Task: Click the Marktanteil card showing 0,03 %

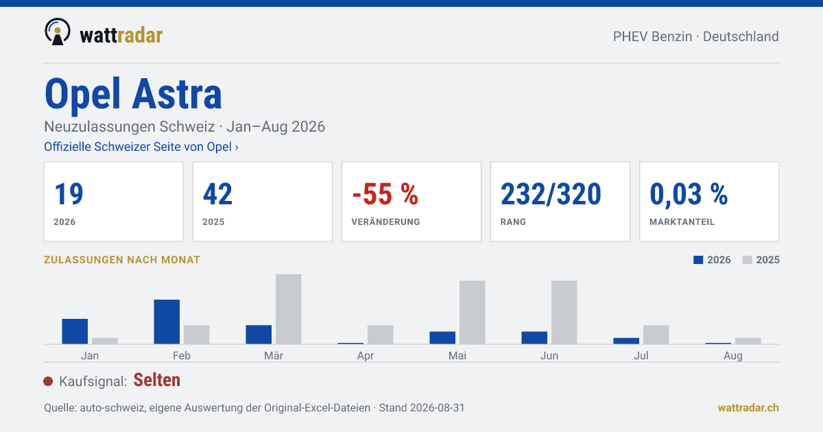Action: [709, 202]
